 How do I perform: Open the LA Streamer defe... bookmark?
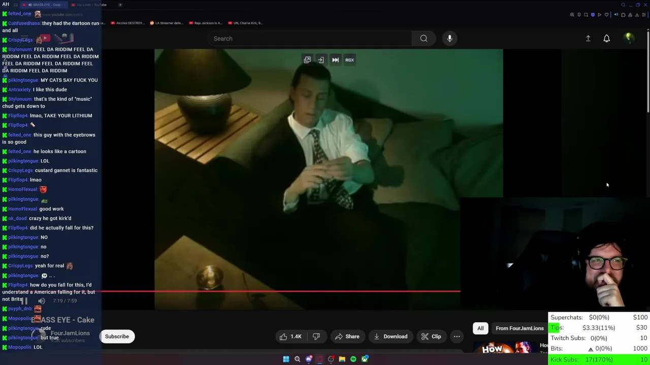pyautogui.click(x=166, y=23)
